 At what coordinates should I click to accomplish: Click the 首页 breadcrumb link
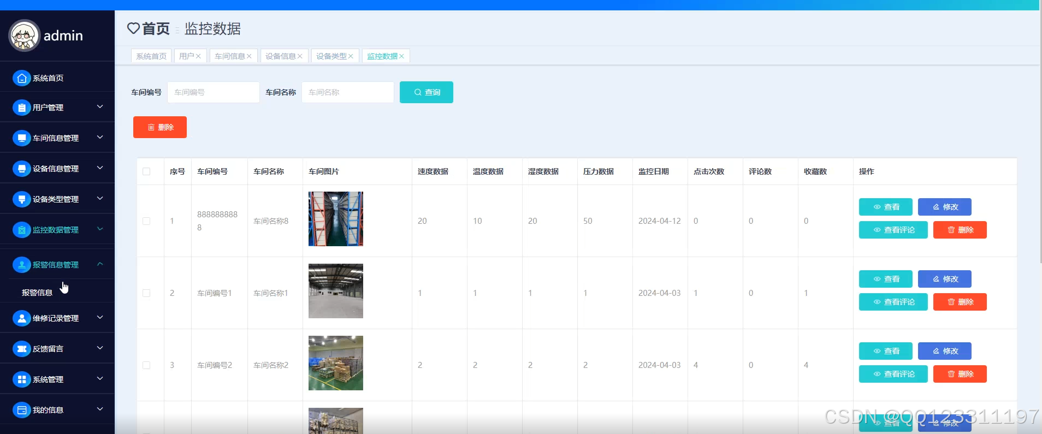(156, 28)
